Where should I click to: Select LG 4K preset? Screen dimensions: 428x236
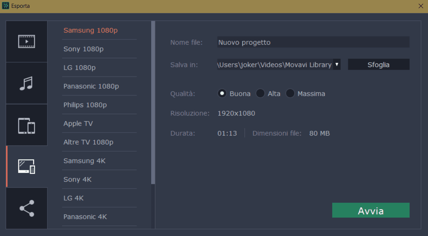pos(74,198)
